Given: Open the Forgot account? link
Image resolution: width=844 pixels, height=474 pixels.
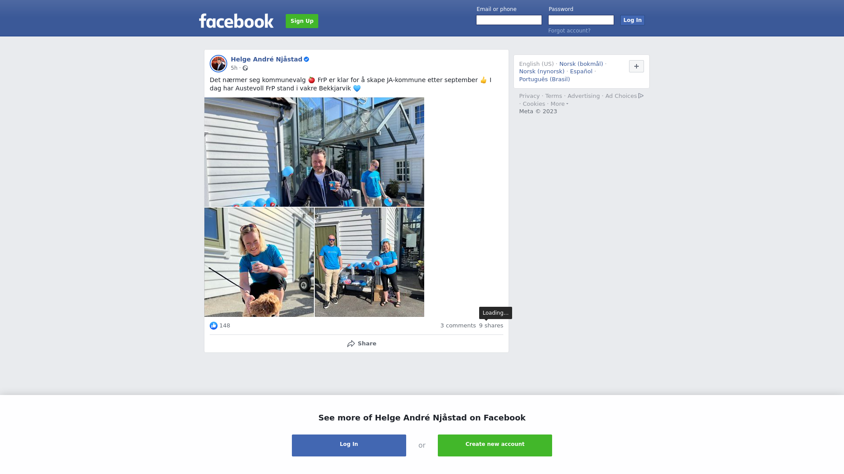Looking at the screenshot, I should click(569, 31).
